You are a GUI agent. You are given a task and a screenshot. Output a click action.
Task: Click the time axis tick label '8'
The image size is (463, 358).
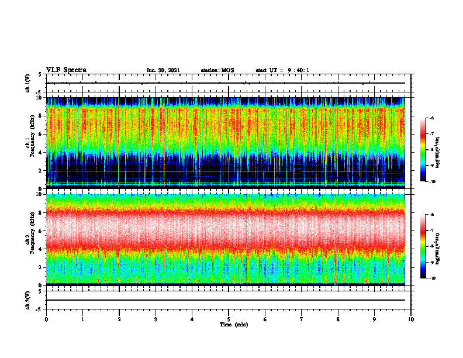point(338,319)
